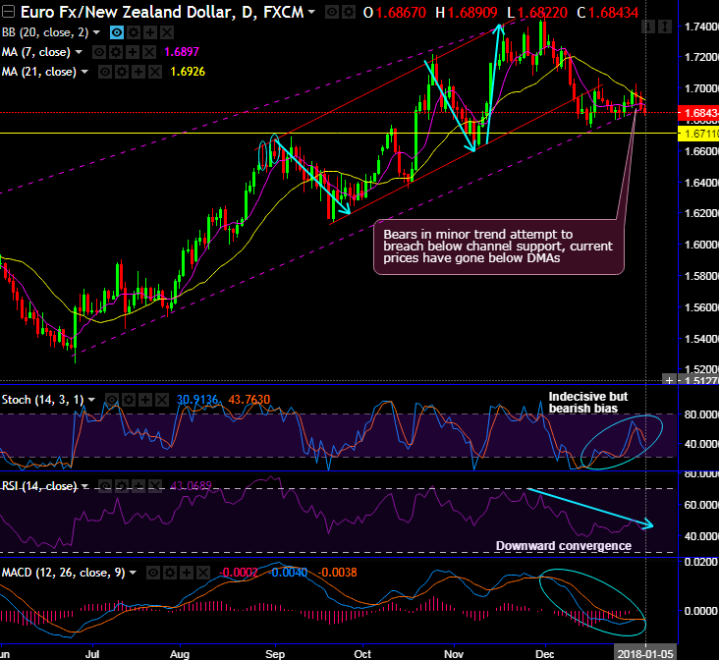The image size is (719, 660).
Task: Remove RSI indicator with X icon
Action: pos(155,486)
